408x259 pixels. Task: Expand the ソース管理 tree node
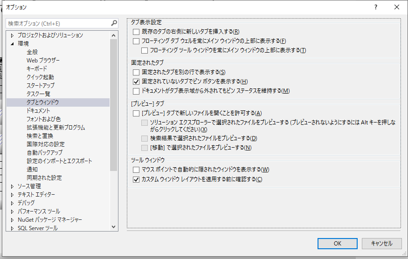coord(13,186)
